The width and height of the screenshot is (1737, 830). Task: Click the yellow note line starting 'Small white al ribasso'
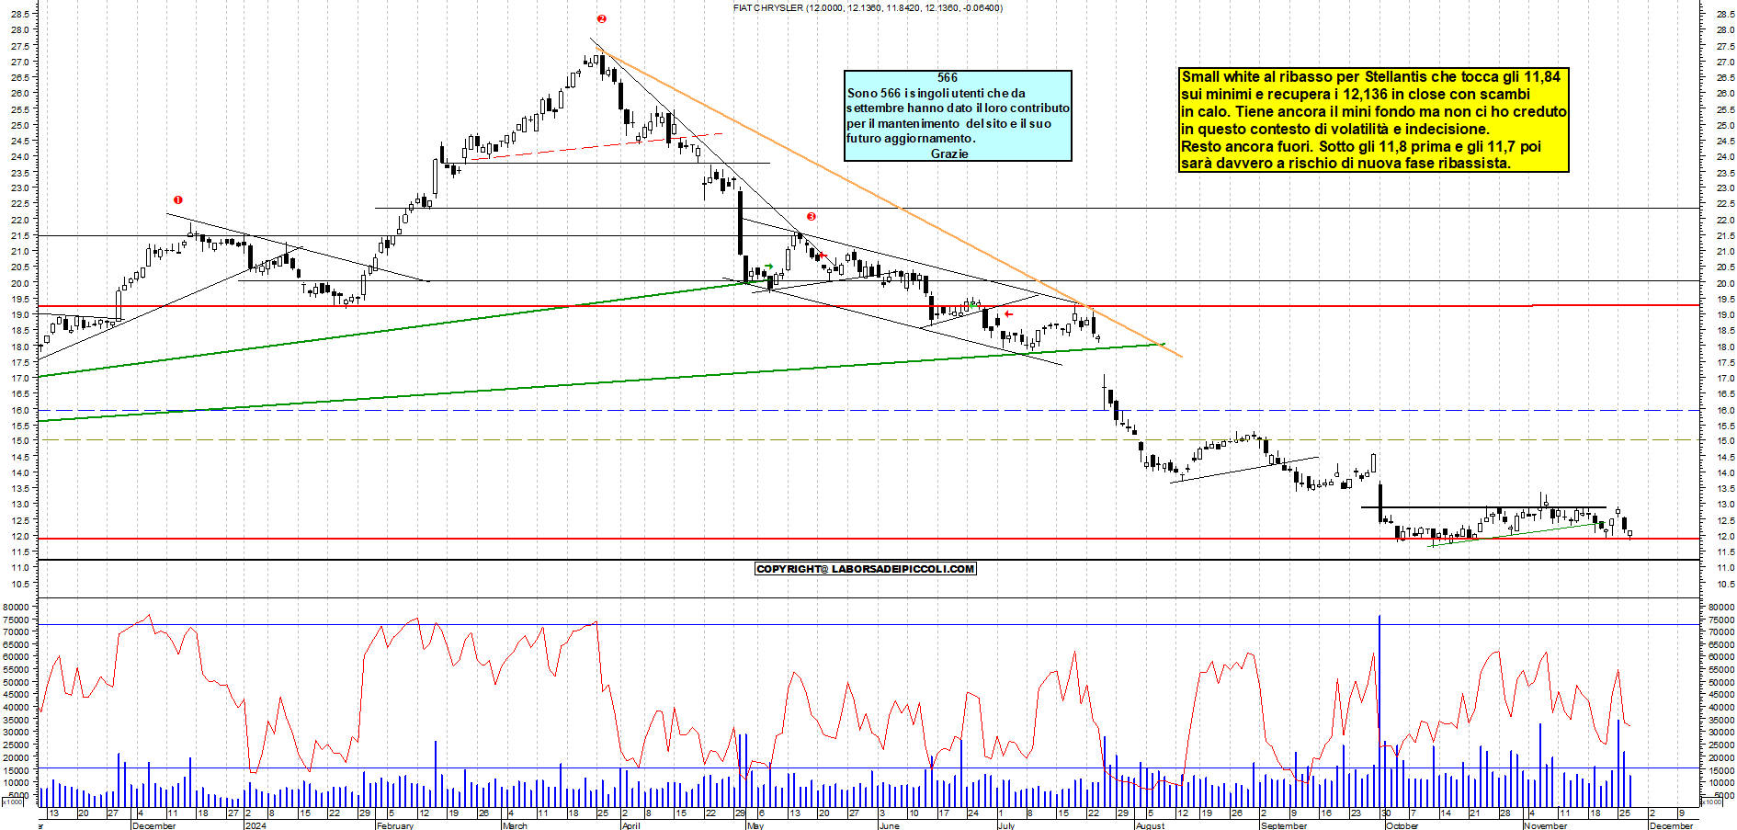1370,77
